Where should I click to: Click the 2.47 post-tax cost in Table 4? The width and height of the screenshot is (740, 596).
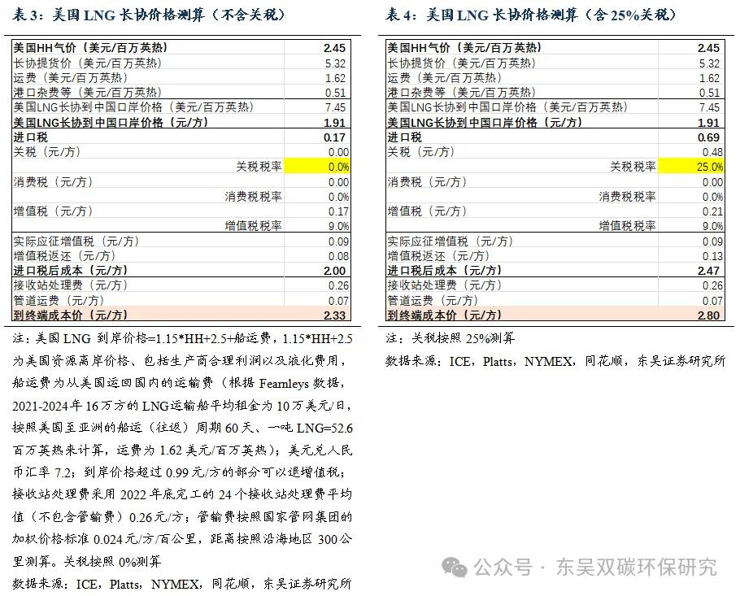coord(708,271)
